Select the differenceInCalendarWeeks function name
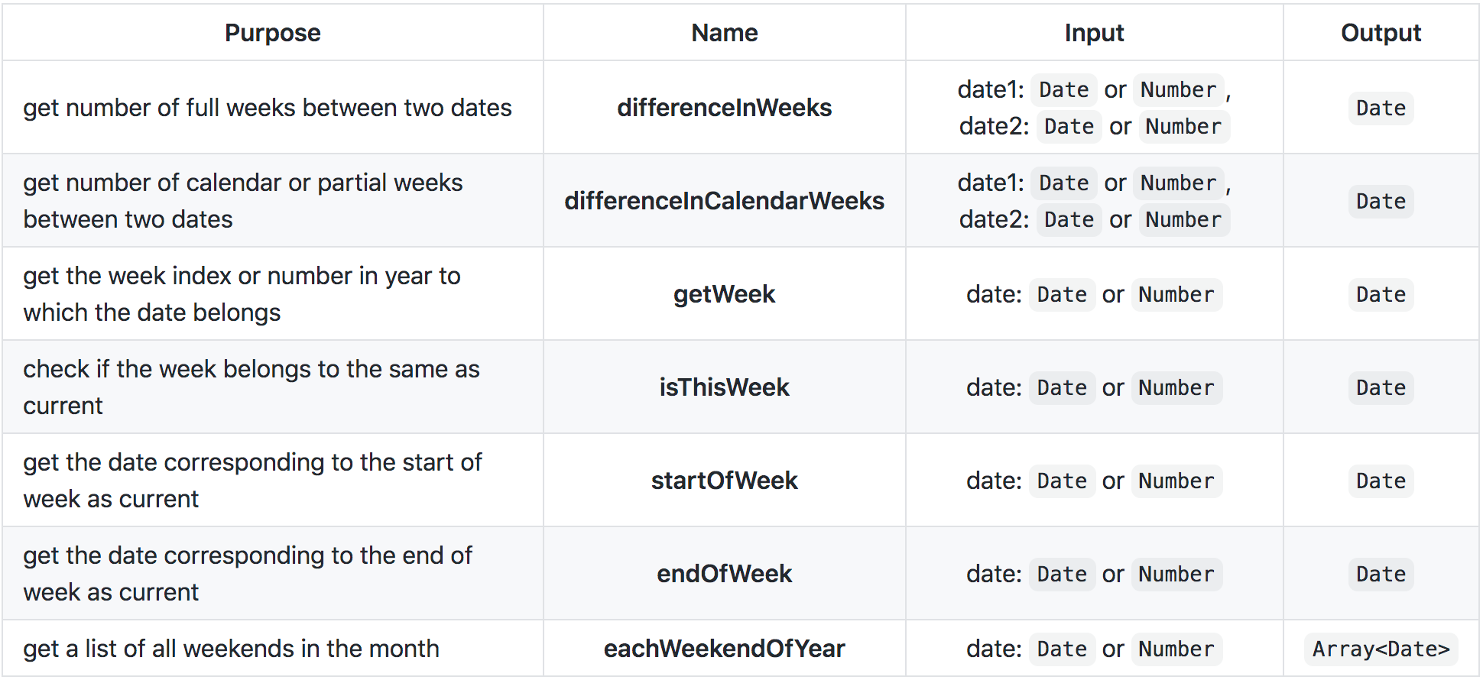 [x=724, y=201]
